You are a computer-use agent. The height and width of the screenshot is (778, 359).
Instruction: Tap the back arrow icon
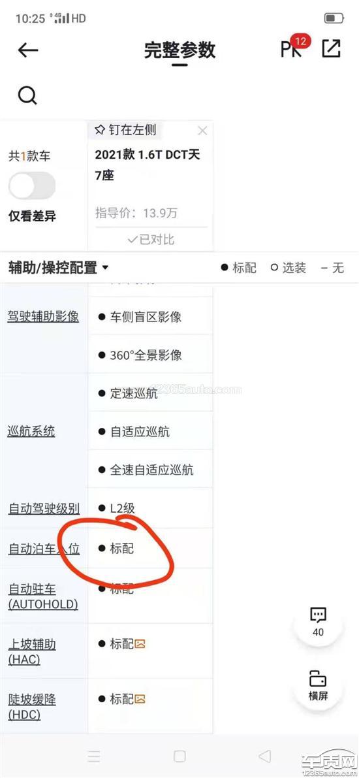tap(28, 50)
